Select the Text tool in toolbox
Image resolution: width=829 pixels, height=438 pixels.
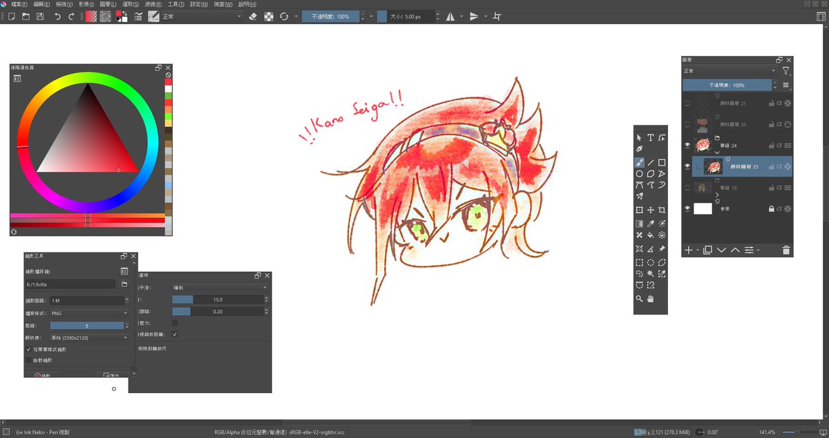651,138
